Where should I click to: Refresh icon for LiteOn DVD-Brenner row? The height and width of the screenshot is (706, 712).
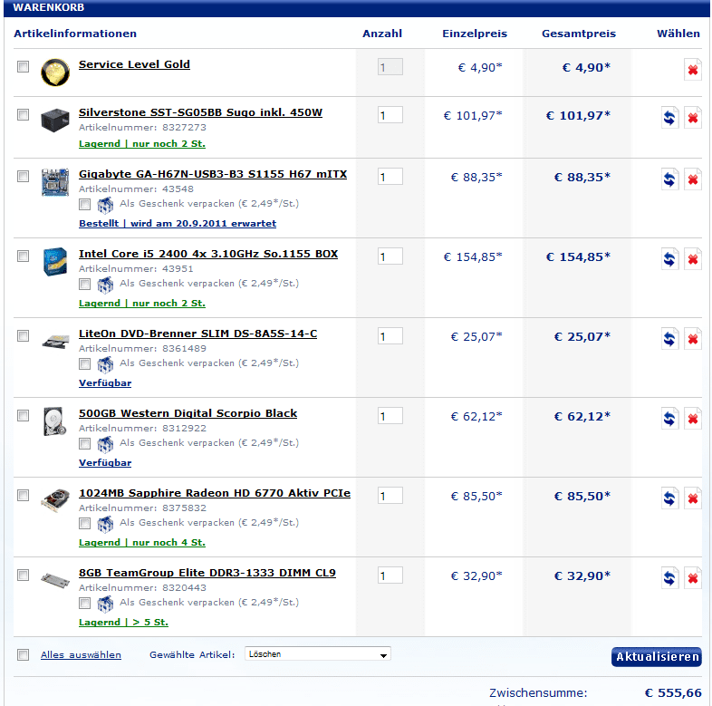pos(669,339)
